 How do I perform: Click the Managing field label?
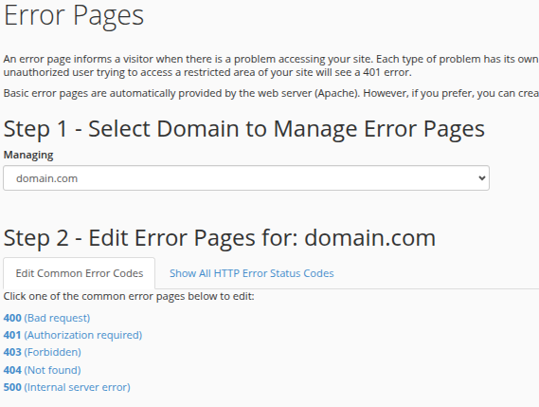pyautogui.click(x=28, y=155)
